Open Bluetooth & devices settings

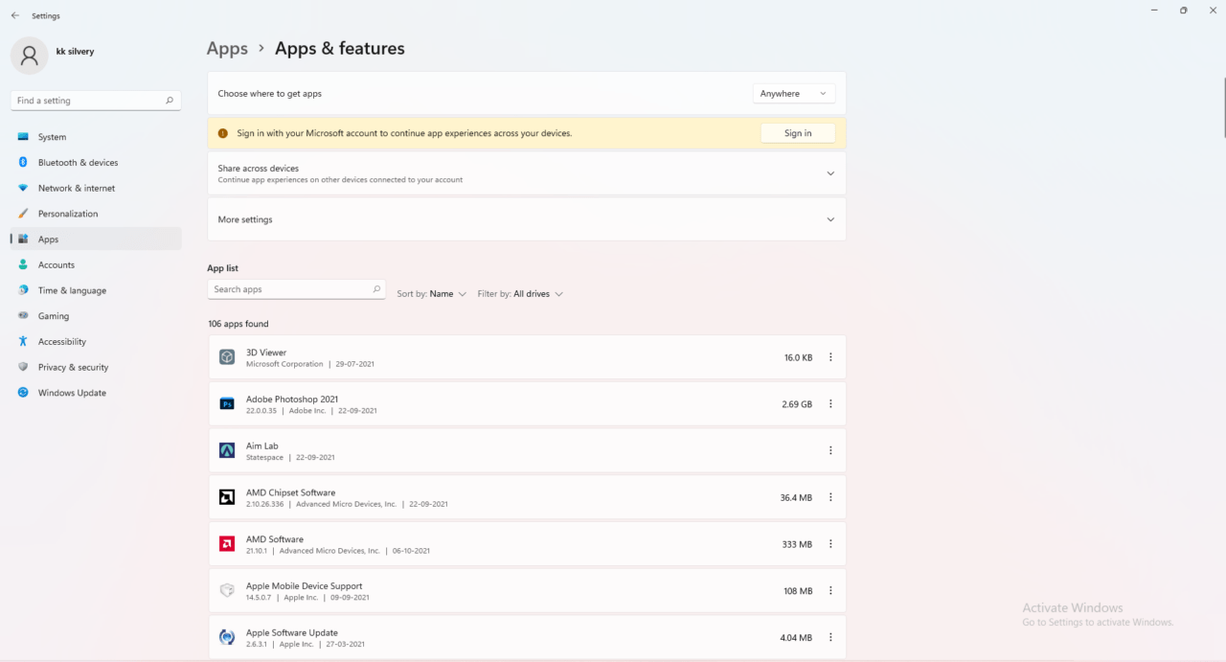(96, 163)
